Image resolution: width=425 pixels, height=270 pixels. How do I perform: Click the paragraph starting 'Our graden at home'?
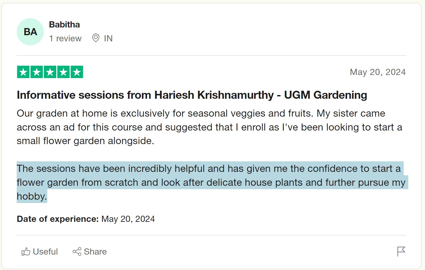pyautogui.click(x=201, y=127)
